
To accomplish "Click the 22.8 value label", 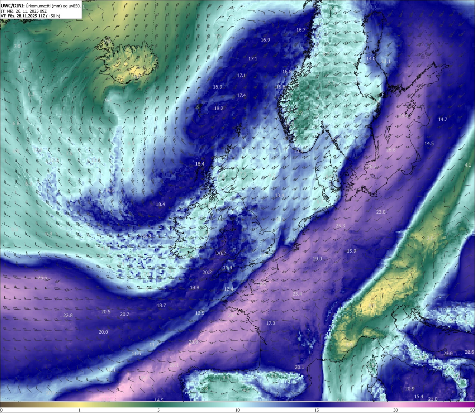I will [x=68, y=316].
